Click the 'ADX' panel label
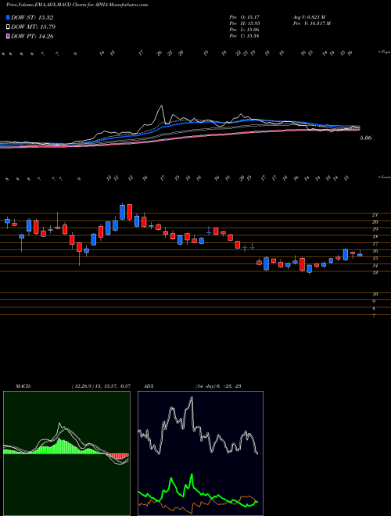Viewport: 391px width, 516px height. tap(149, 386)
